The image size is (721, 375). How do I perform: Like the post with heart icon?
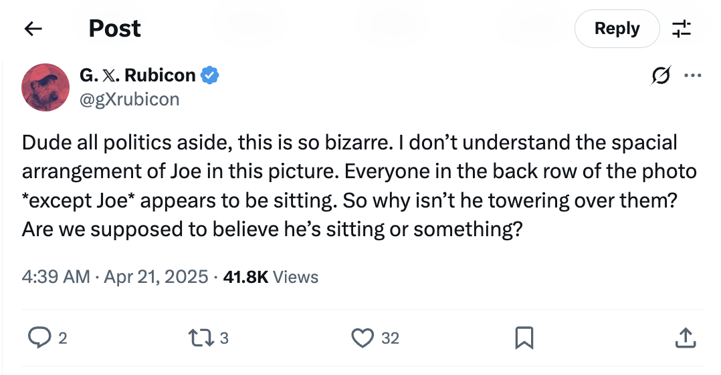coord(362,338)
